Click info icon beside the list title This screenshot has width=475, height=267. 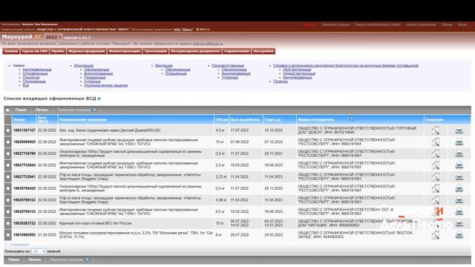point(99,99)
